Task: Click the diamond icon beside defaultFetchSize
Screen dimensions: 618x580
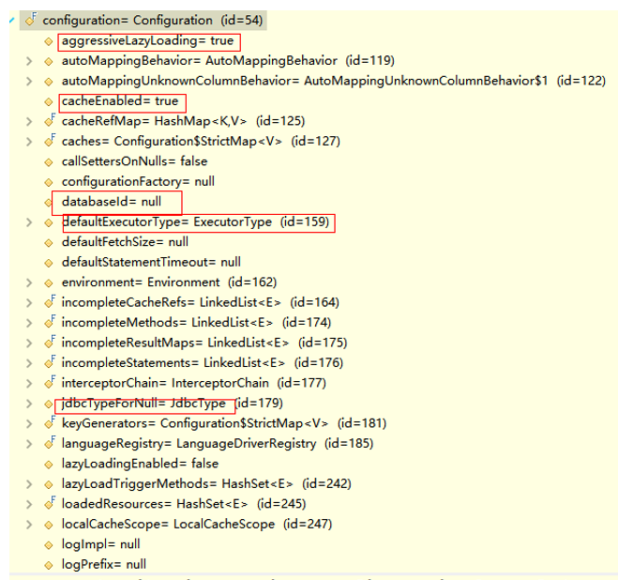Action: pos(49,243)
